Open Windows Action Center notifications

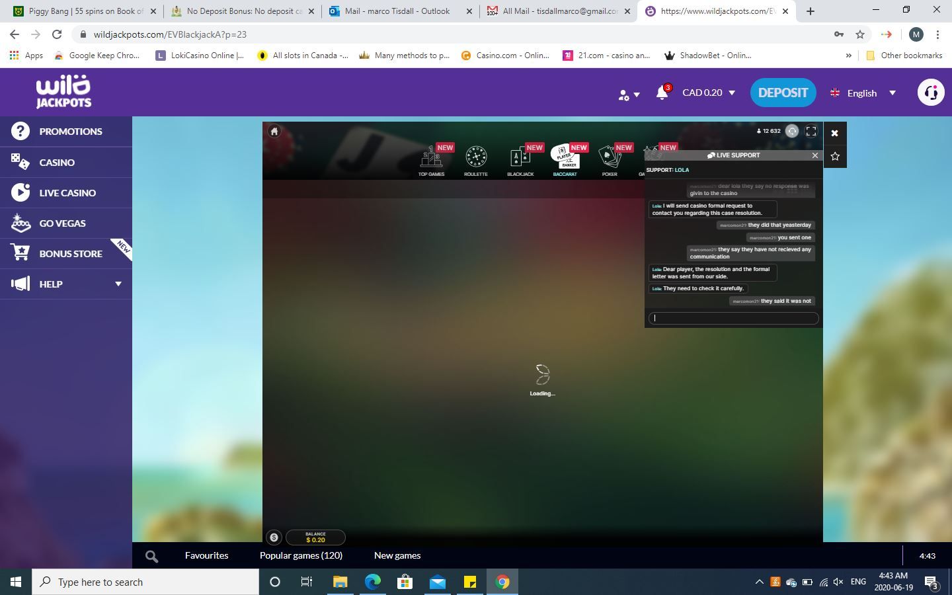932,582
